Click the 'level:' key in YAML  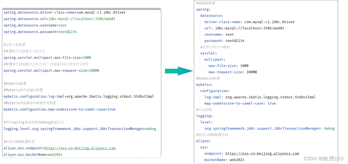[x=206, y=122]
